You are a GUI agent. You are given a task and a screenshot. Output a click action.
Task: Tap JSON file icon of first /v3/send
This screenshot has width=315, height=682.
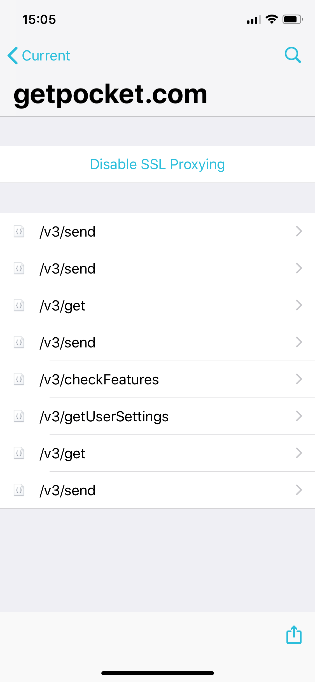click(x=19, y=232)
